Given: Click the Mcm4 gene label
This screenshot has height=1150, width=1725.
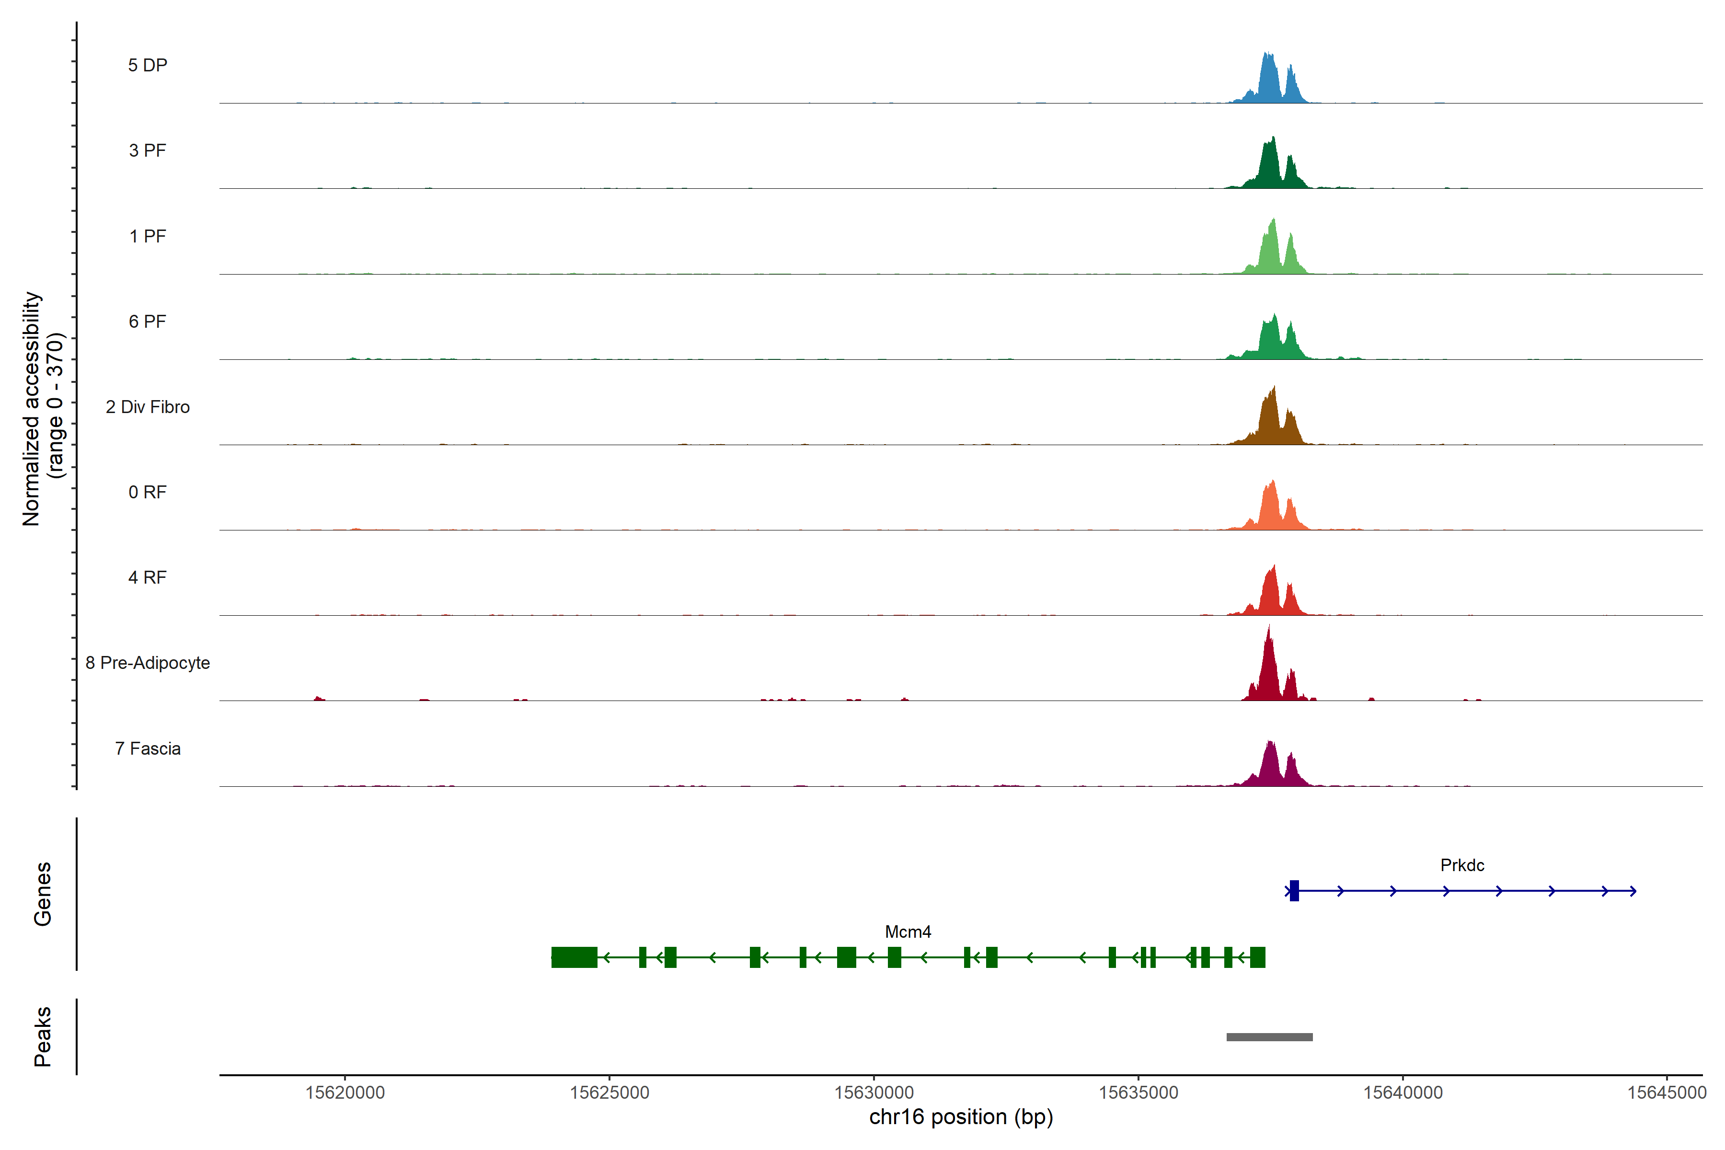Looking at the screenshot, I should (x=908, y=932).
